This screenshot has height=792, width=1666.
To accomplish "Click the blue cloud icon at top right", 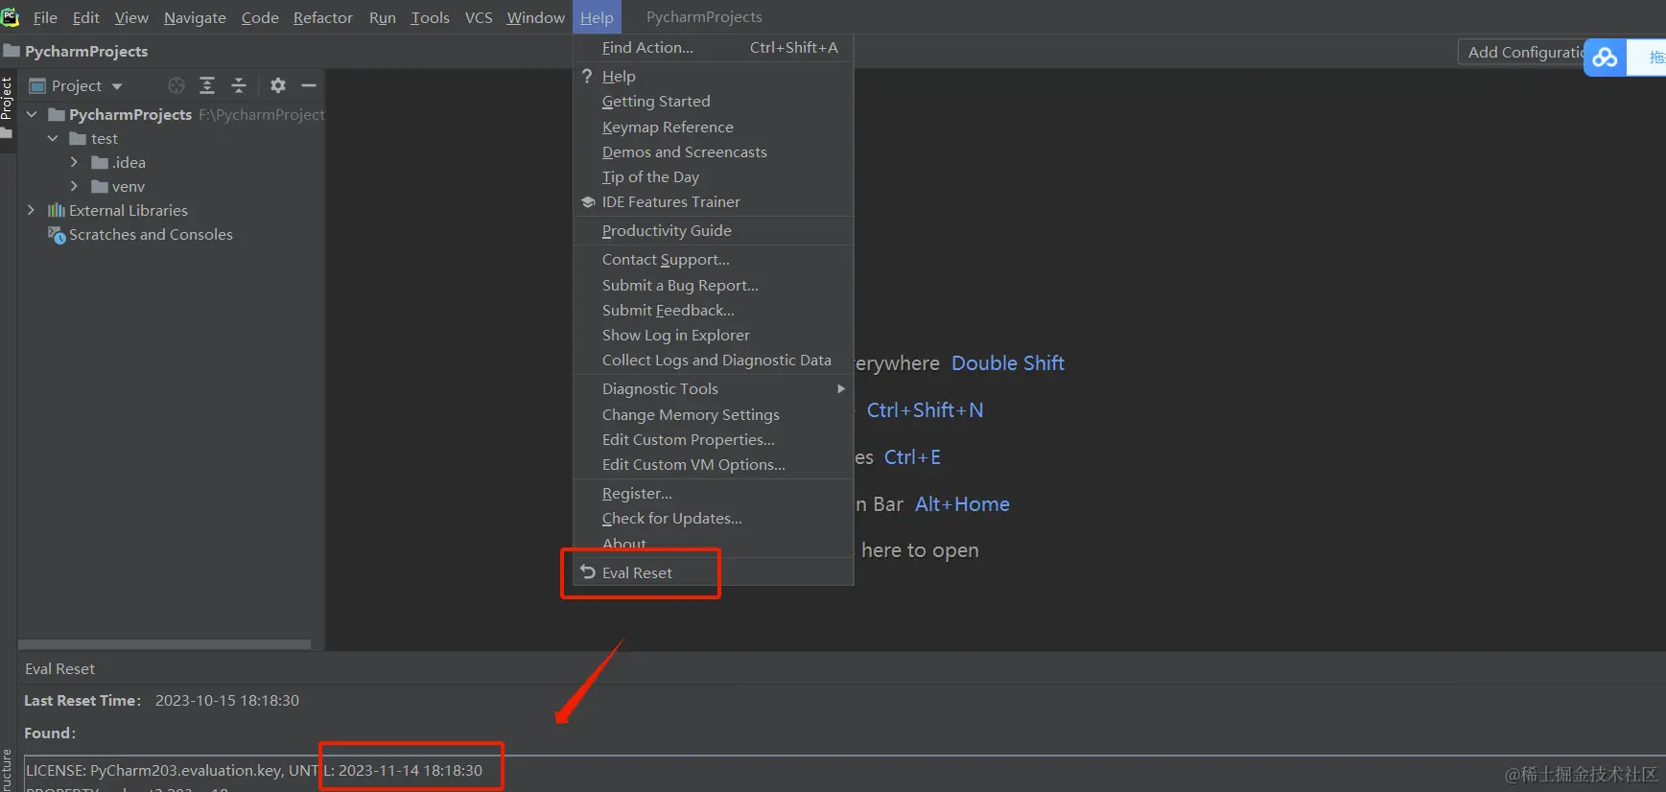I will click(x=1606, y=58).
